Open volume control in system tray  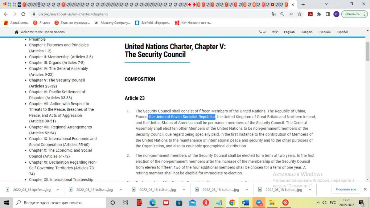(325, 202)
